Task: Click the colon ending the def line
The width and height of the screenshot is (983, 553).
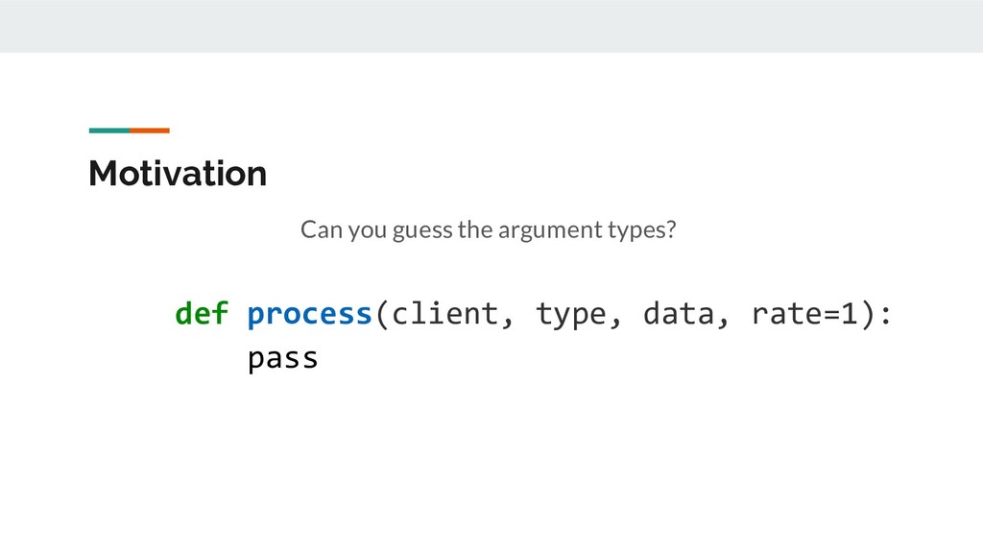Action: [x=886, y=315]
